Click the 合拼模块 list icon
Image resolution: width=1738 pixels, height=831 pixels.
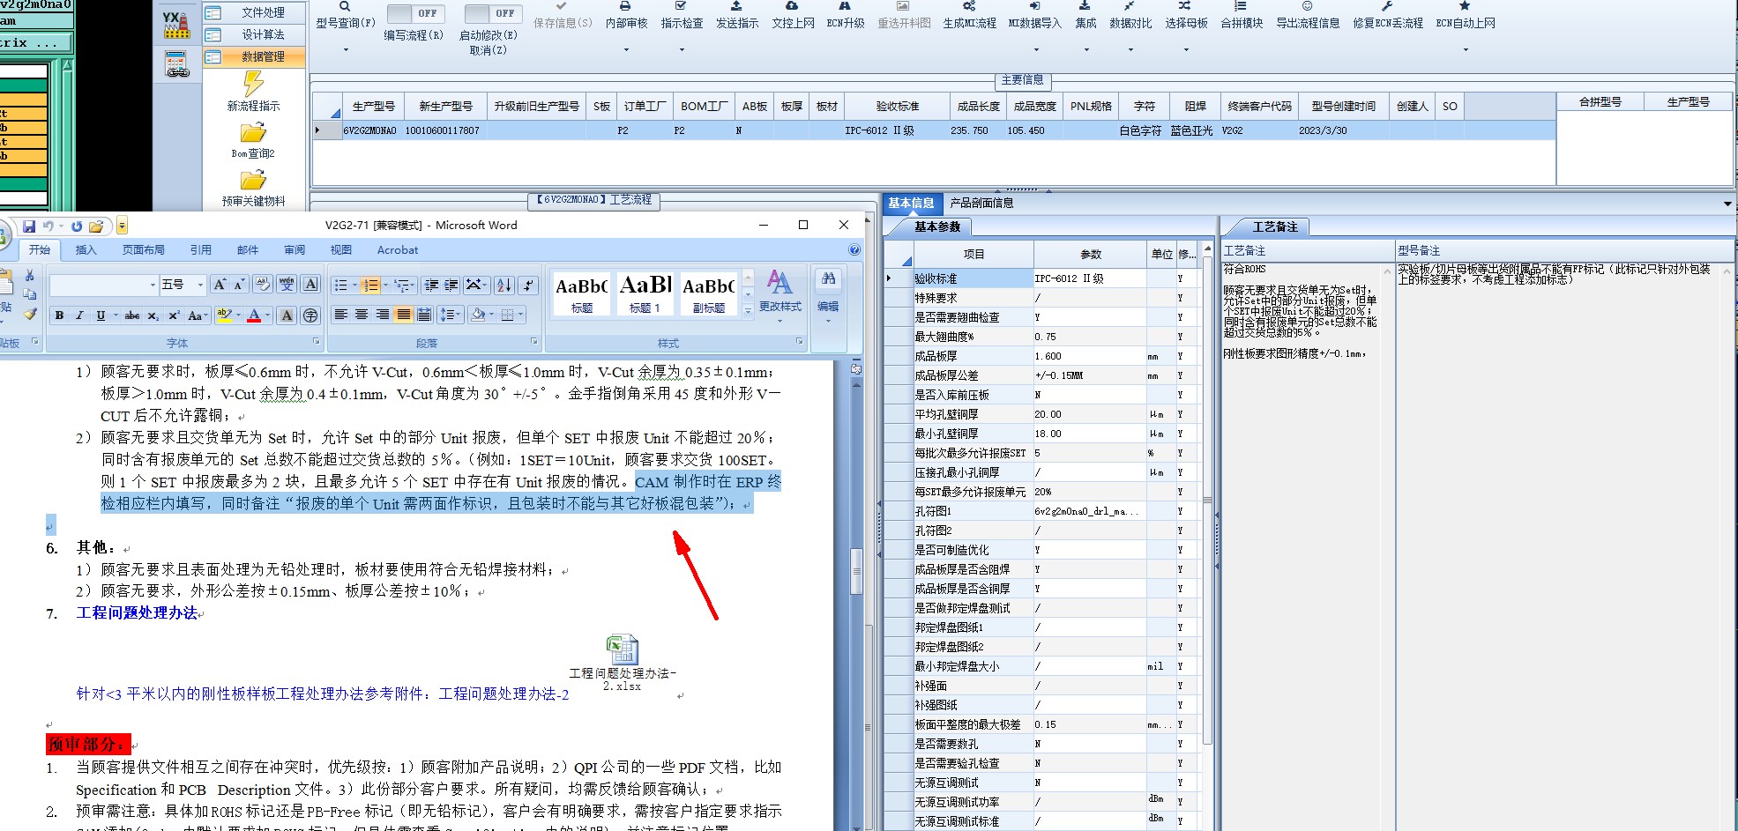coord(1241,6)
